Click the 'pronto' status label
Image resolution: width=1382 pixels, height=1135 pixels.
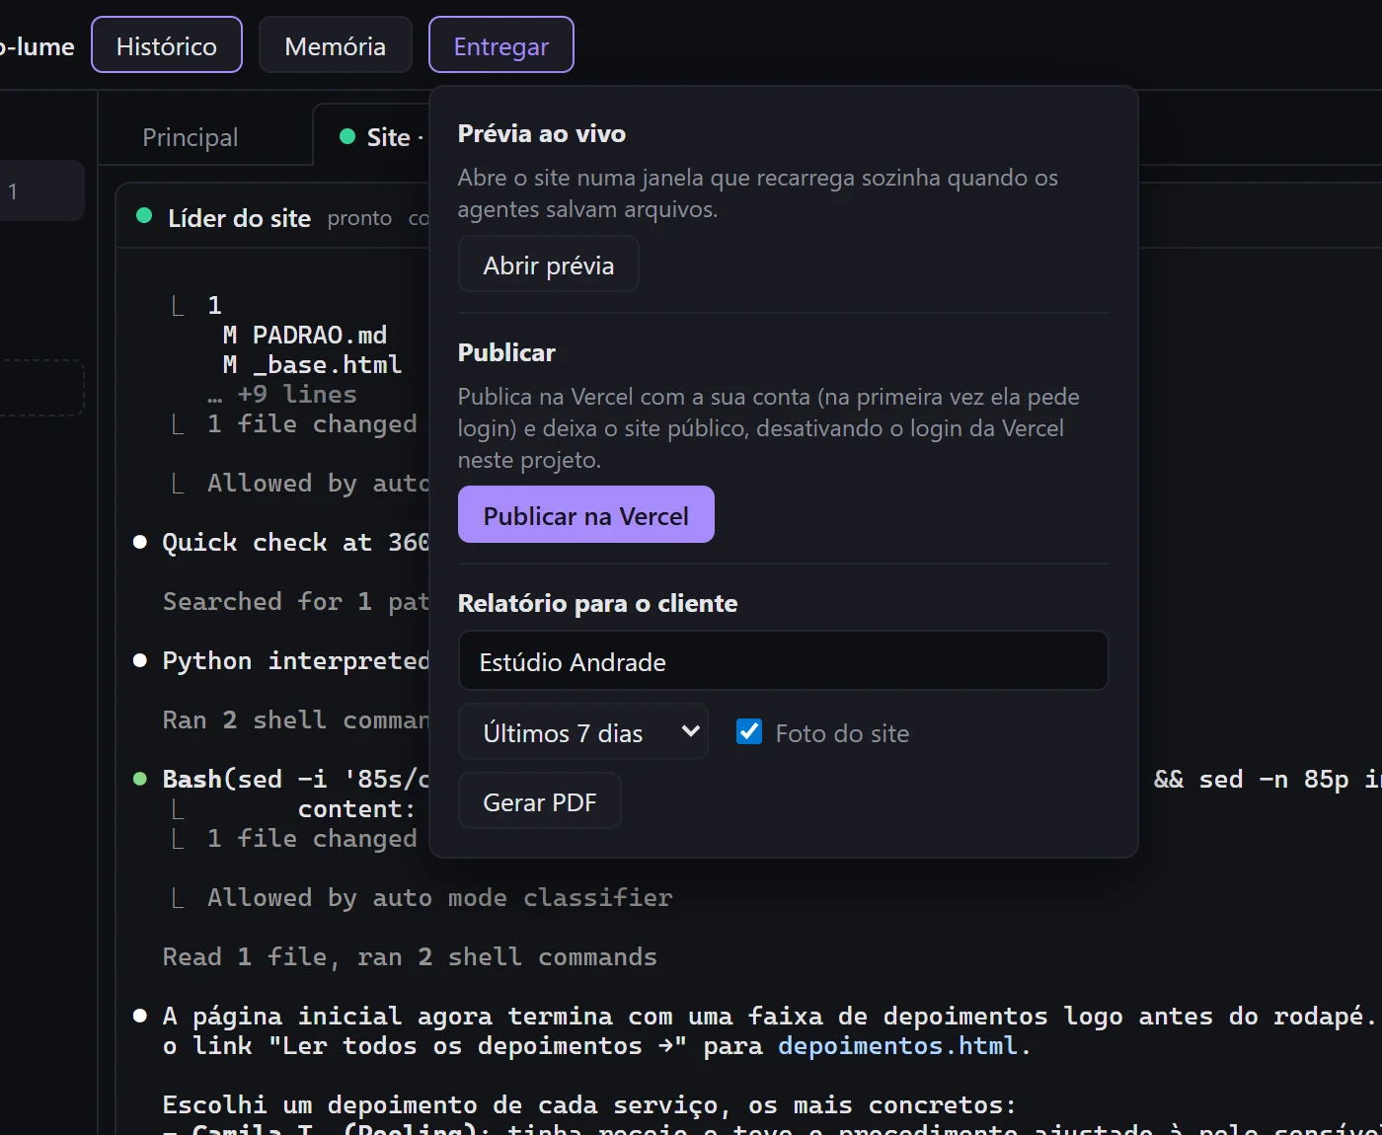coord(359,218)
